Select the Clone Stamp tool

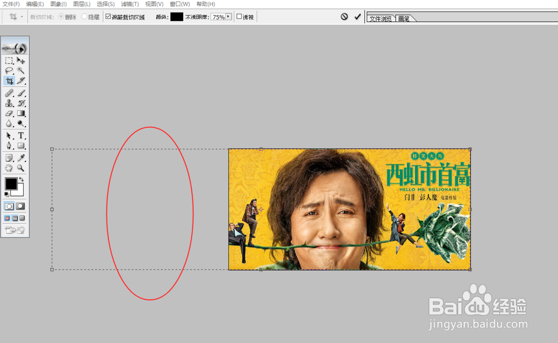[9, 103]
